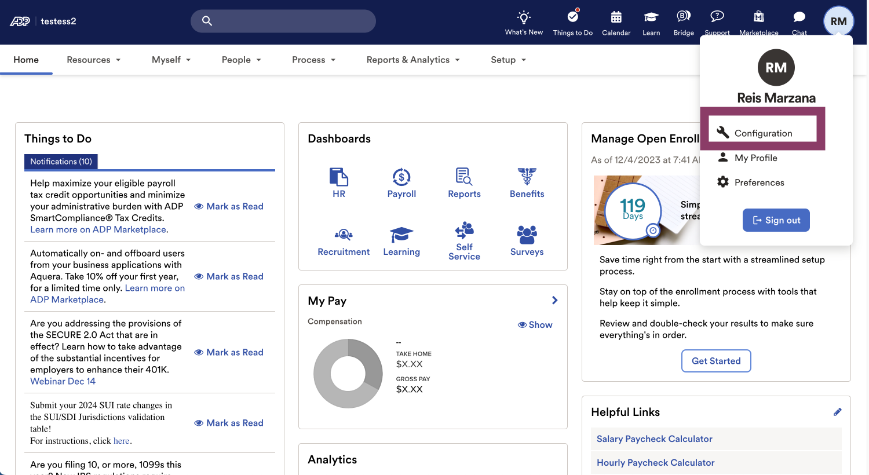Open My Pay details chevron
869x475 pixels.
pos(554,300)
